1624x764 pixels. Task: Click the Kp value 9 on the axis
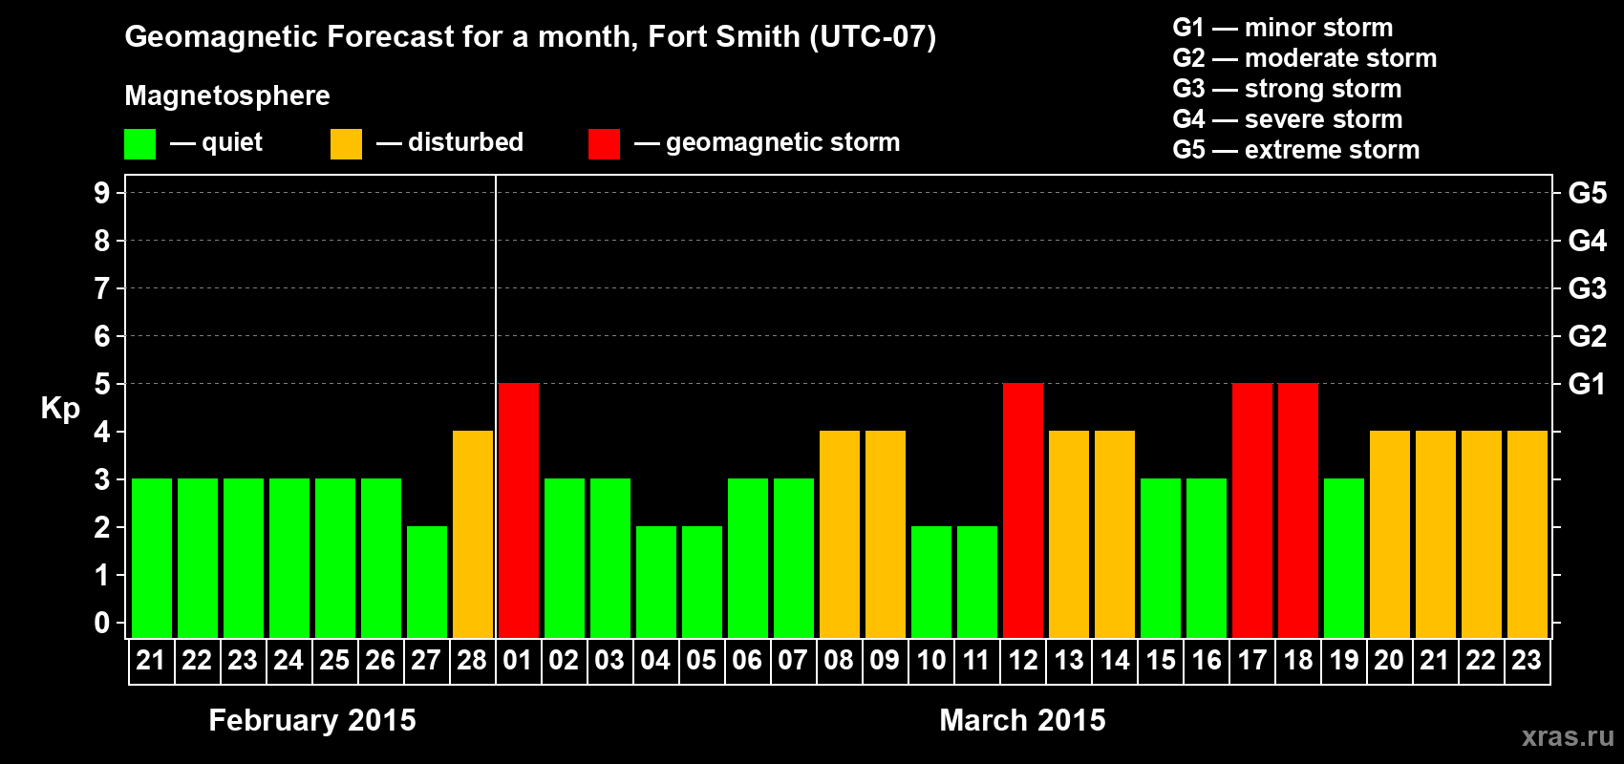click(102, 193)
